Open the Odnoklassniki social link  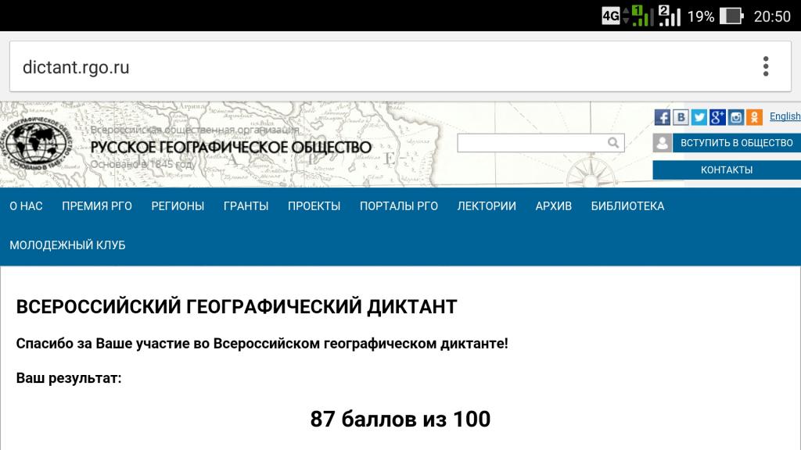[x=754, y=117]
